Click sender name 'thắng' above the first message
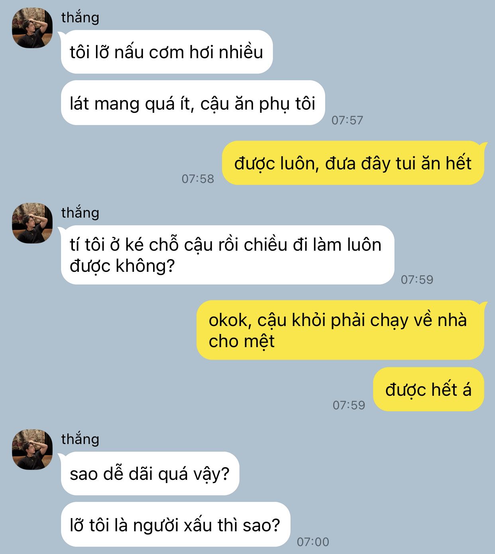Screen dimensions: 495x554 click(80, 18)
